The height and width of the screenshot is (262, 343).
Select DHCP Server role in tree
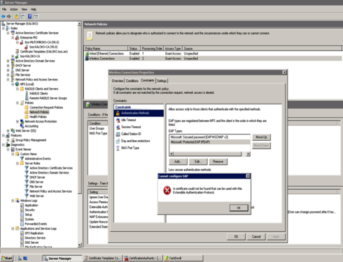coord(23,66)
